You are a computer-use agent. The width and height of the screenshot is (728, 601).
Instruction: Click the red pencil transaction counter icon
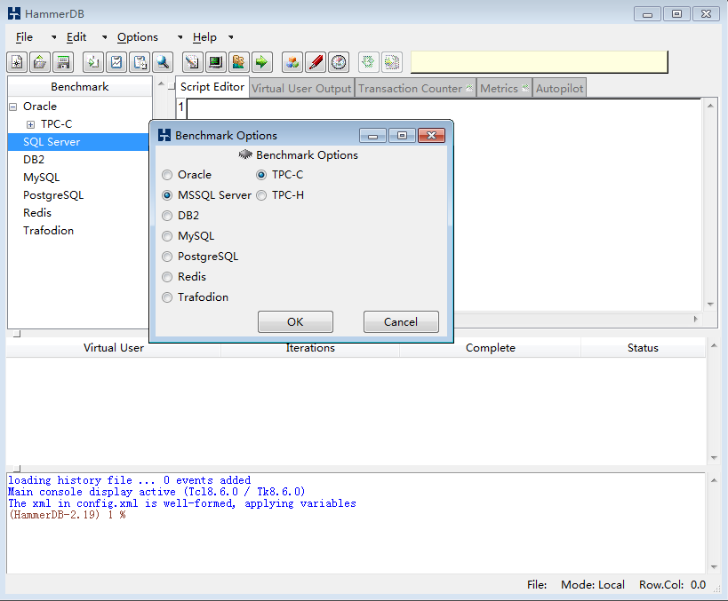point(316,62)
